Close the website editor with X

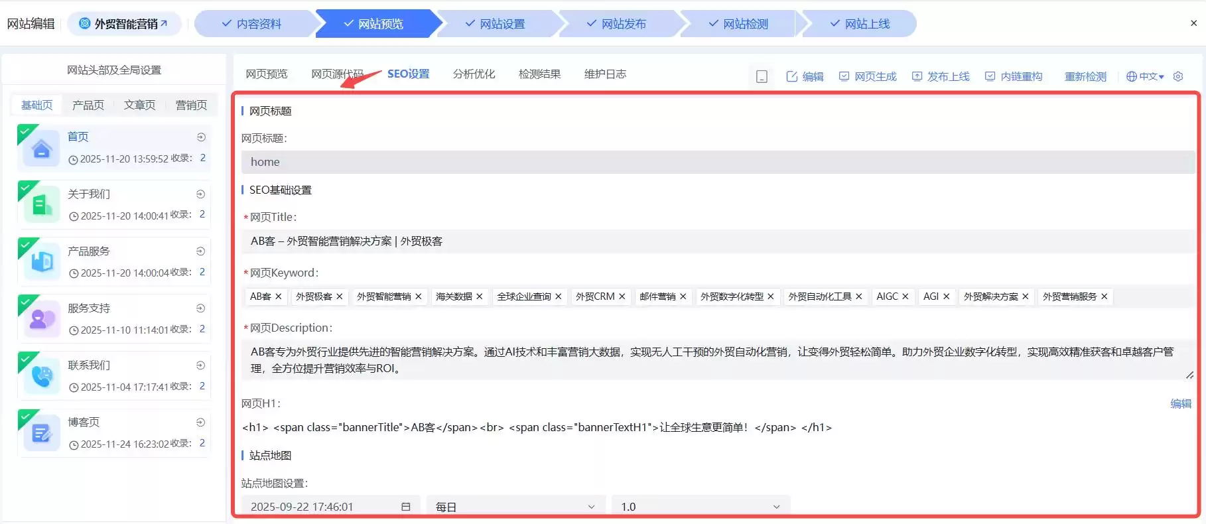pyautogui.click(x=1193, y=23)
